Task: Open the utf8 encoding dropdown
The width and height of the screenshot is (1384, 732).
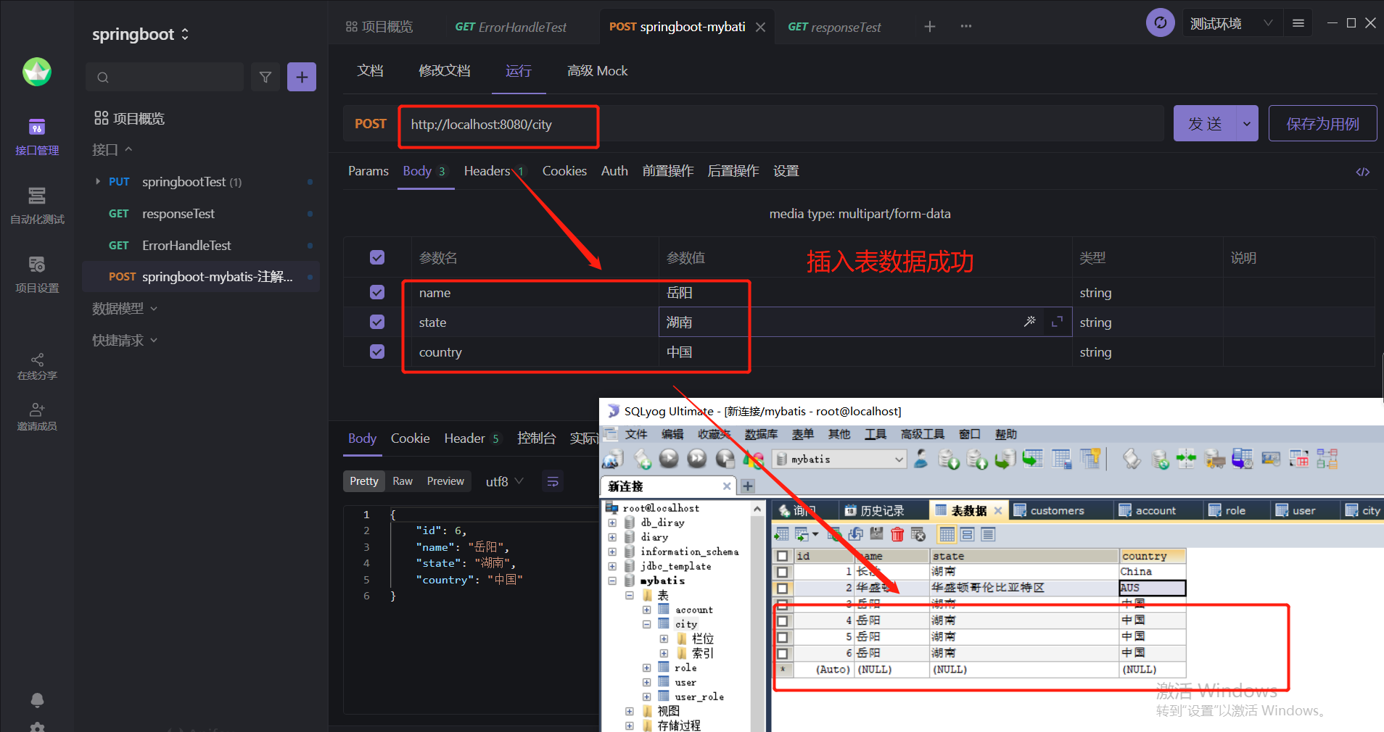Action: (504, 481)
